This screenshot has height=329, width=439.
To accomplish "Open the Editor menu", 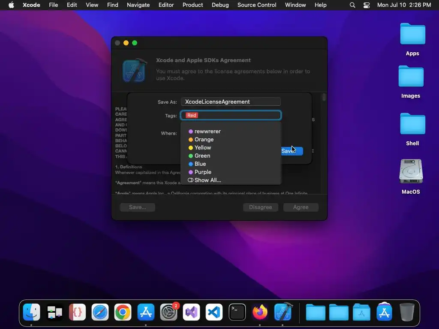I will [166, 5].
